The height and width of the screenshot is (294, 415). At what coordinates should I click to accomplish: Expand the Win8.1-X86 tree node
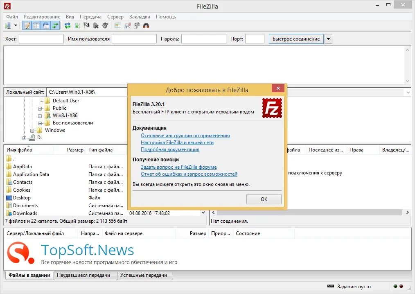[40, 116]
